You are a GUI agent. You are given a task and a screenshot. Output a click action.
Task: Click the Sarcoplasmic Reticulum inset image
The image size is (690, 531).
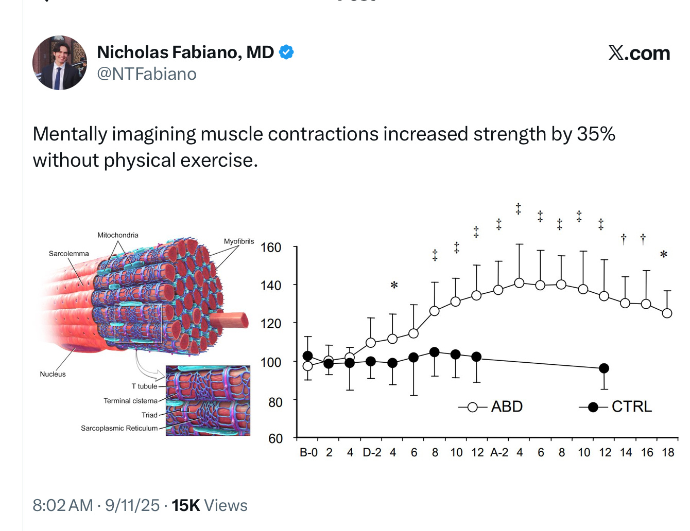(208, 401)
